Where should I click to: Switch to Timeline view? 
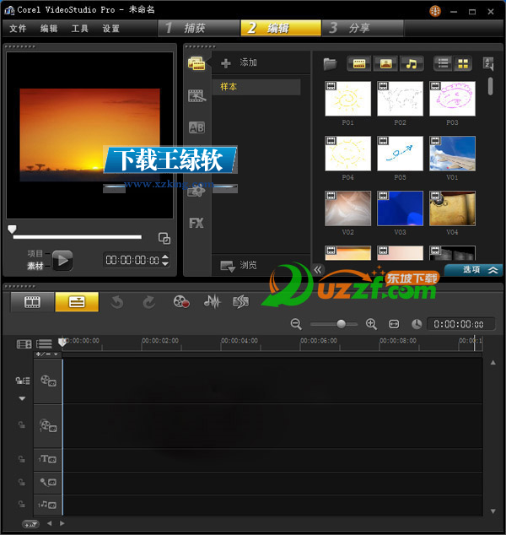coord(77,302)
